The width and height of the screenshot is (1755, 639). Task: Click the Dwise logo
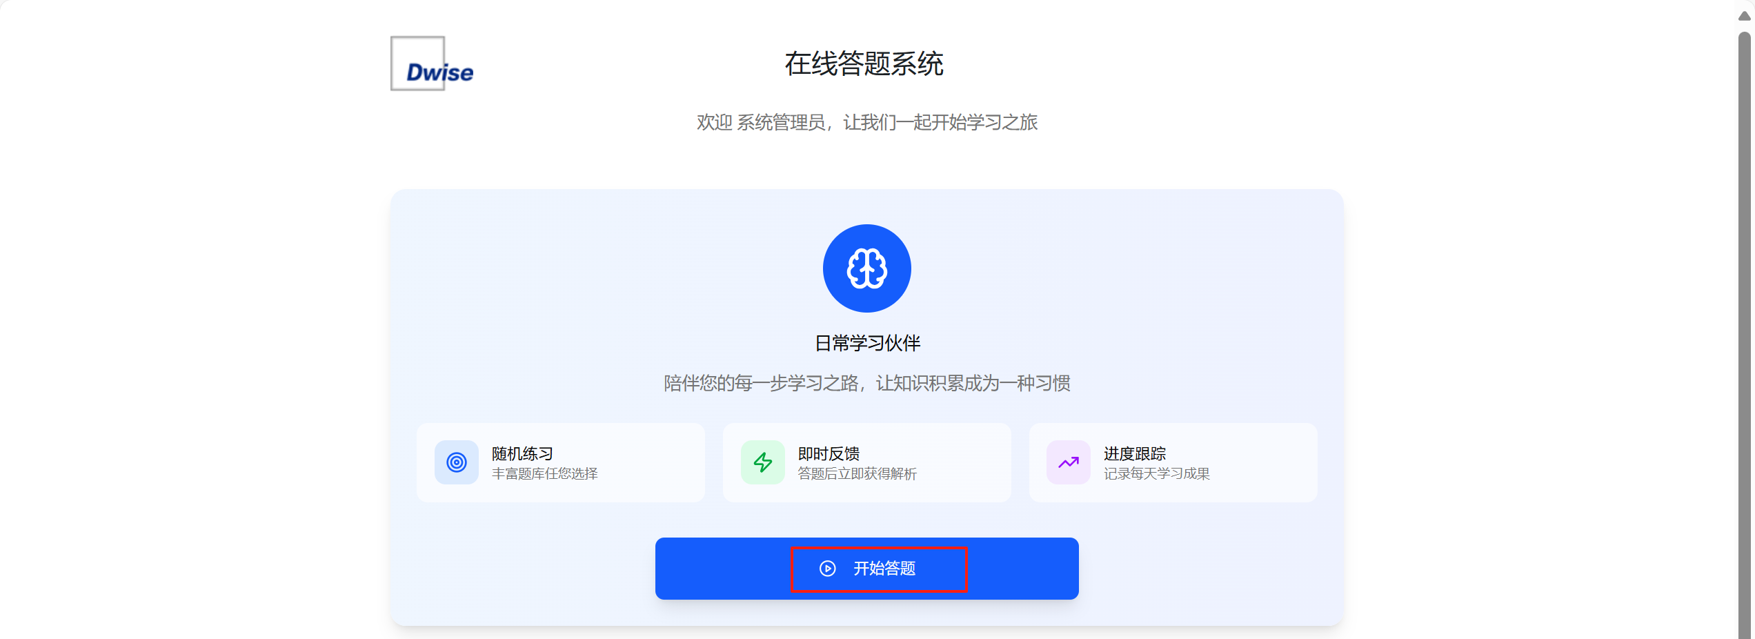coord(432,63)
